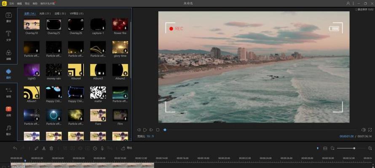Zoom out the timeline (minus magnifier)
The width and height of the screenshot is (375, 168).
coord(332,148)
